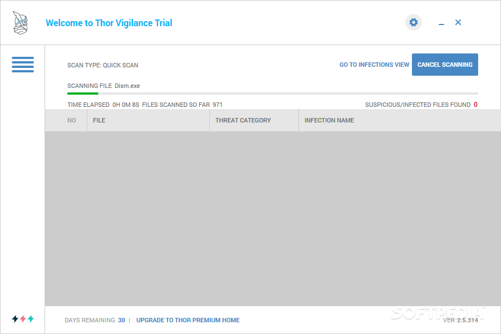The width and height of the screenshot is (501, 334).
Task: Go to Infections View
Action: [x=374, y=65]
